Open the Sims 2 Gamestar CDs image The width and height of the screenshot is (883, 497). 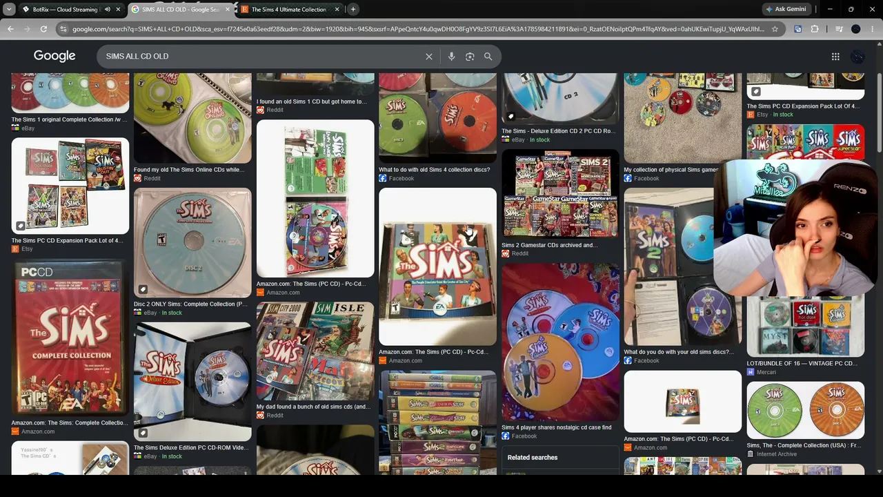pyautogui.click(x=560, y=194)
